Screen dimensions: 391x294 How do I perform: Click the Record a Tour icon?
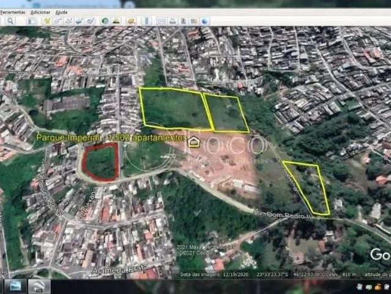[91, 21]
